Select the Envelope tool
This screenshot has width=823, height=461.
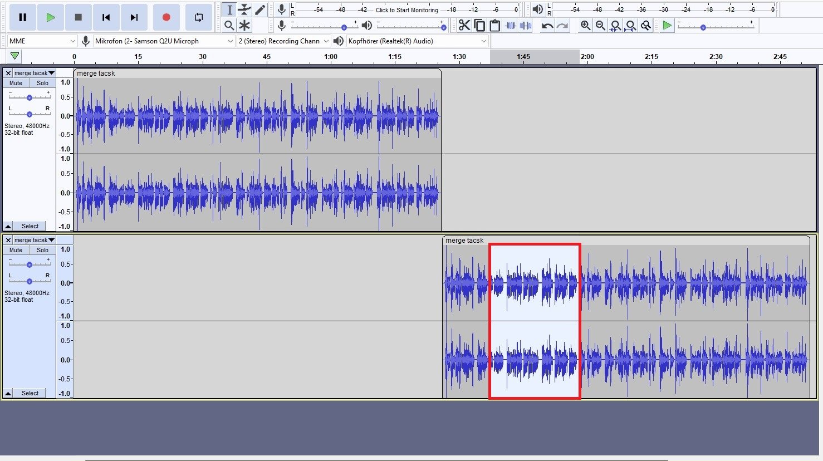tap(244, 9)
